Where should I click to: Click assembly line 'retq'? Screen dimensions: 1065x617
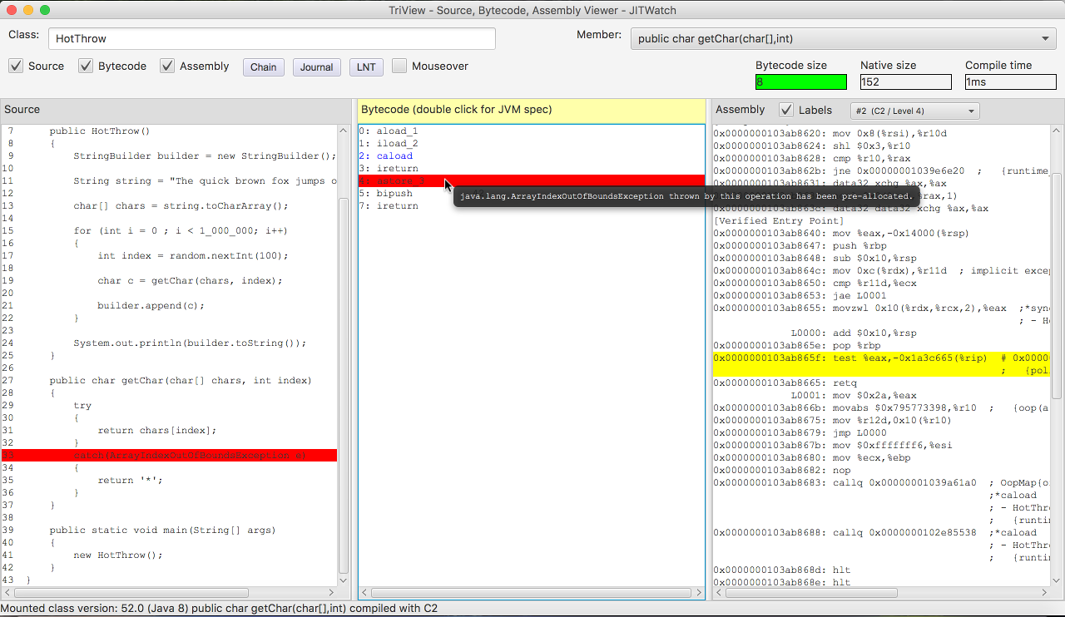coord(785,383)
